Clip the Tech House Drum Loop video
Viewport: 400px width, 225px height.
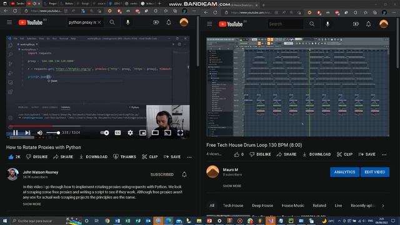pos(344,154)
